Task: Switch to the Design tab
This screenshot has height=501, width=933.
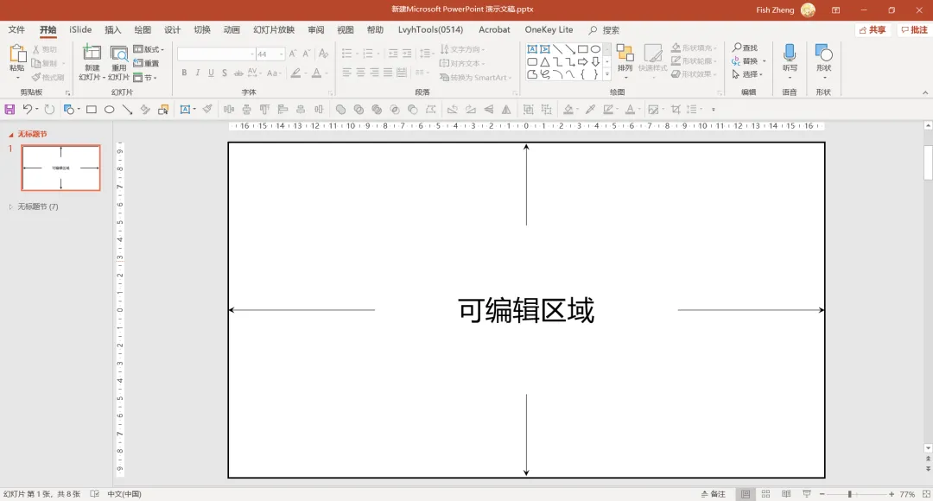Action: [173, 29]
